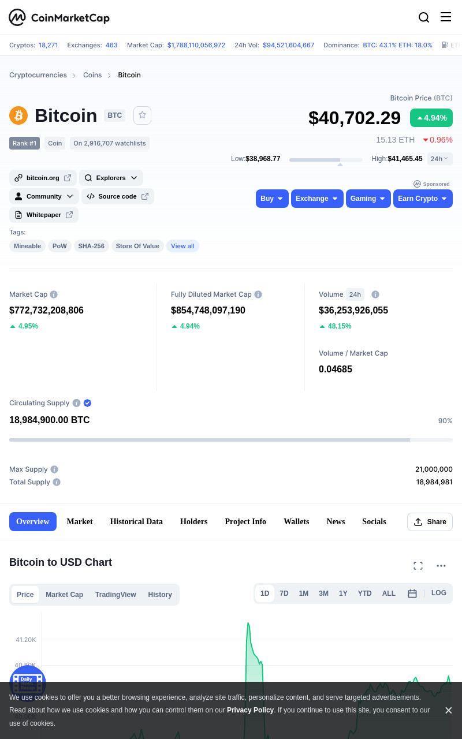Expand the Explorers dropdown

111,178
